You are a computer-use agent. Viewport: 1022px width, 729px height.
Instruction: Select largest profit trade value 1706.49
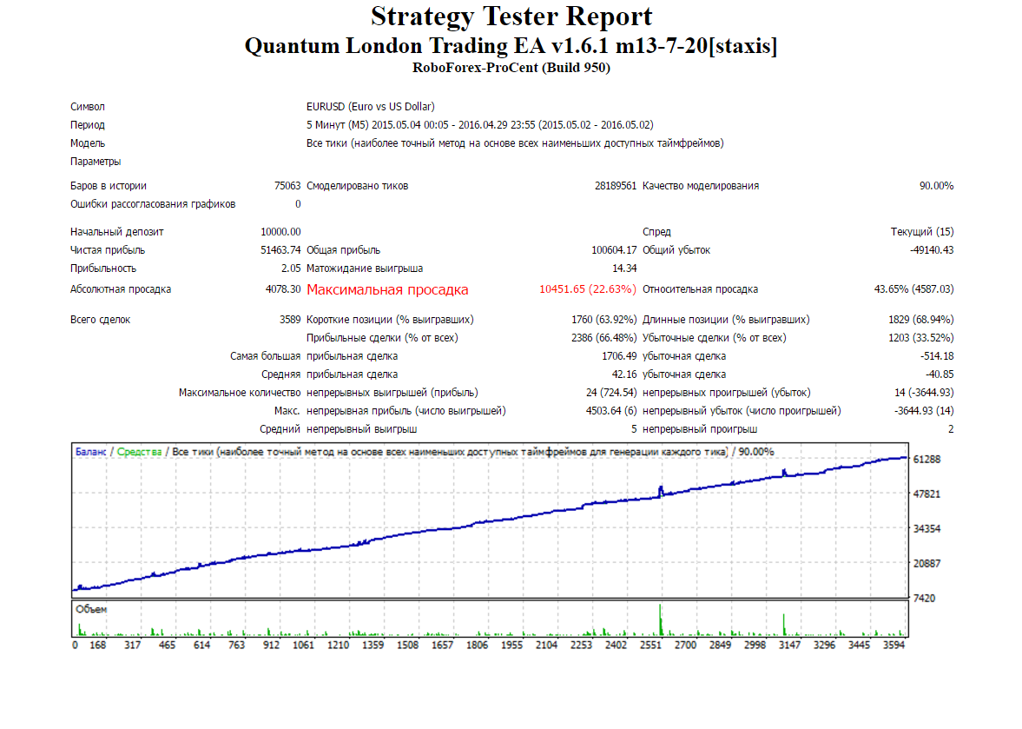619,356
